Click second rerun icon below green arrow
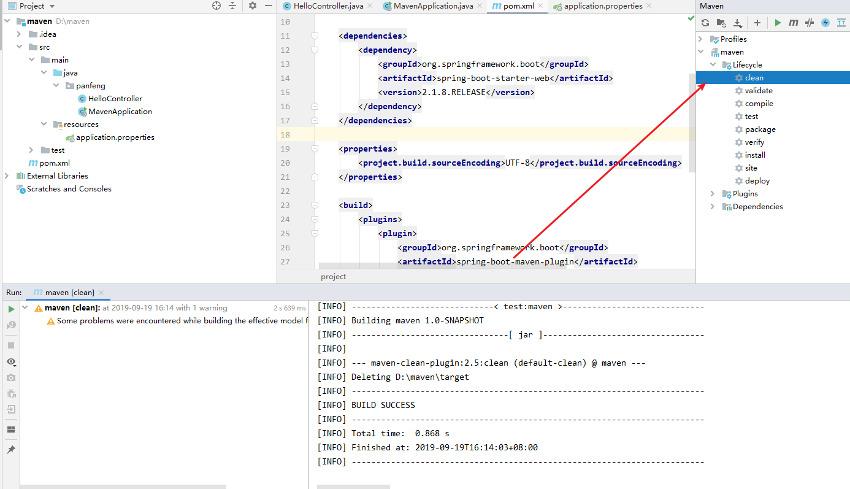 [11, 325]
